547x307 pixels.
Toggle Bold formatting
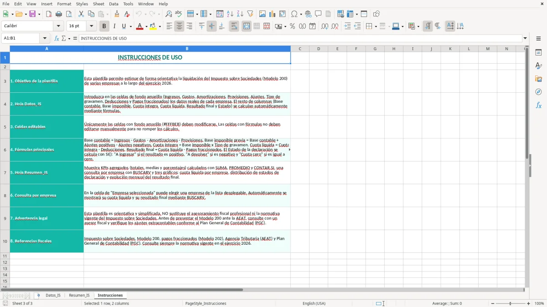pos(104,26)
